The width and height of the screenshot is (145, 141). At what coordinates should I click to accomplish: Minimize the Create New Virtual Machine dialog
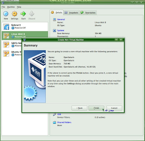click(116, 40)
